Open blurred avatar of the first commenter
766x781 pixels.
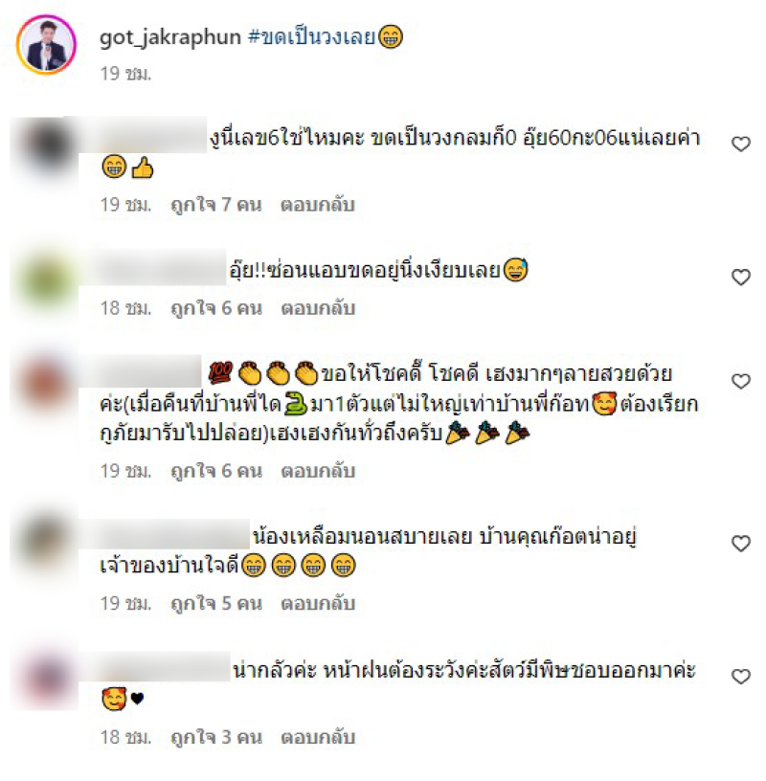coord(46,145)
